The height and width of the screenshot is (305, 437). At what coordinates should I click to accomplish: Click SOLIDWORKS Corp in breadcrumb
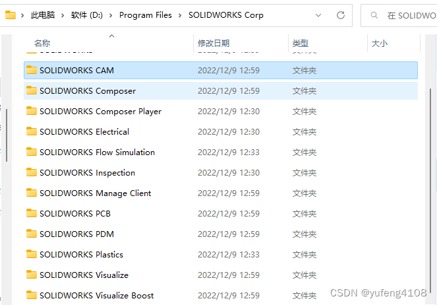pos(225,15)
